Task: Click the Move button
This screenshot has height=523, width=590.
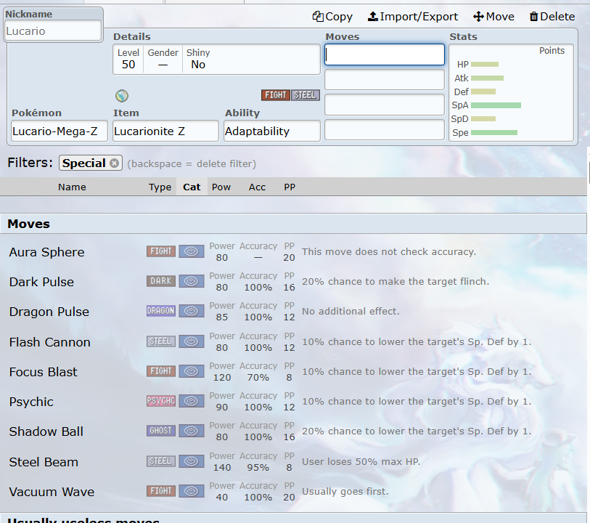Action: click(493, 17)
